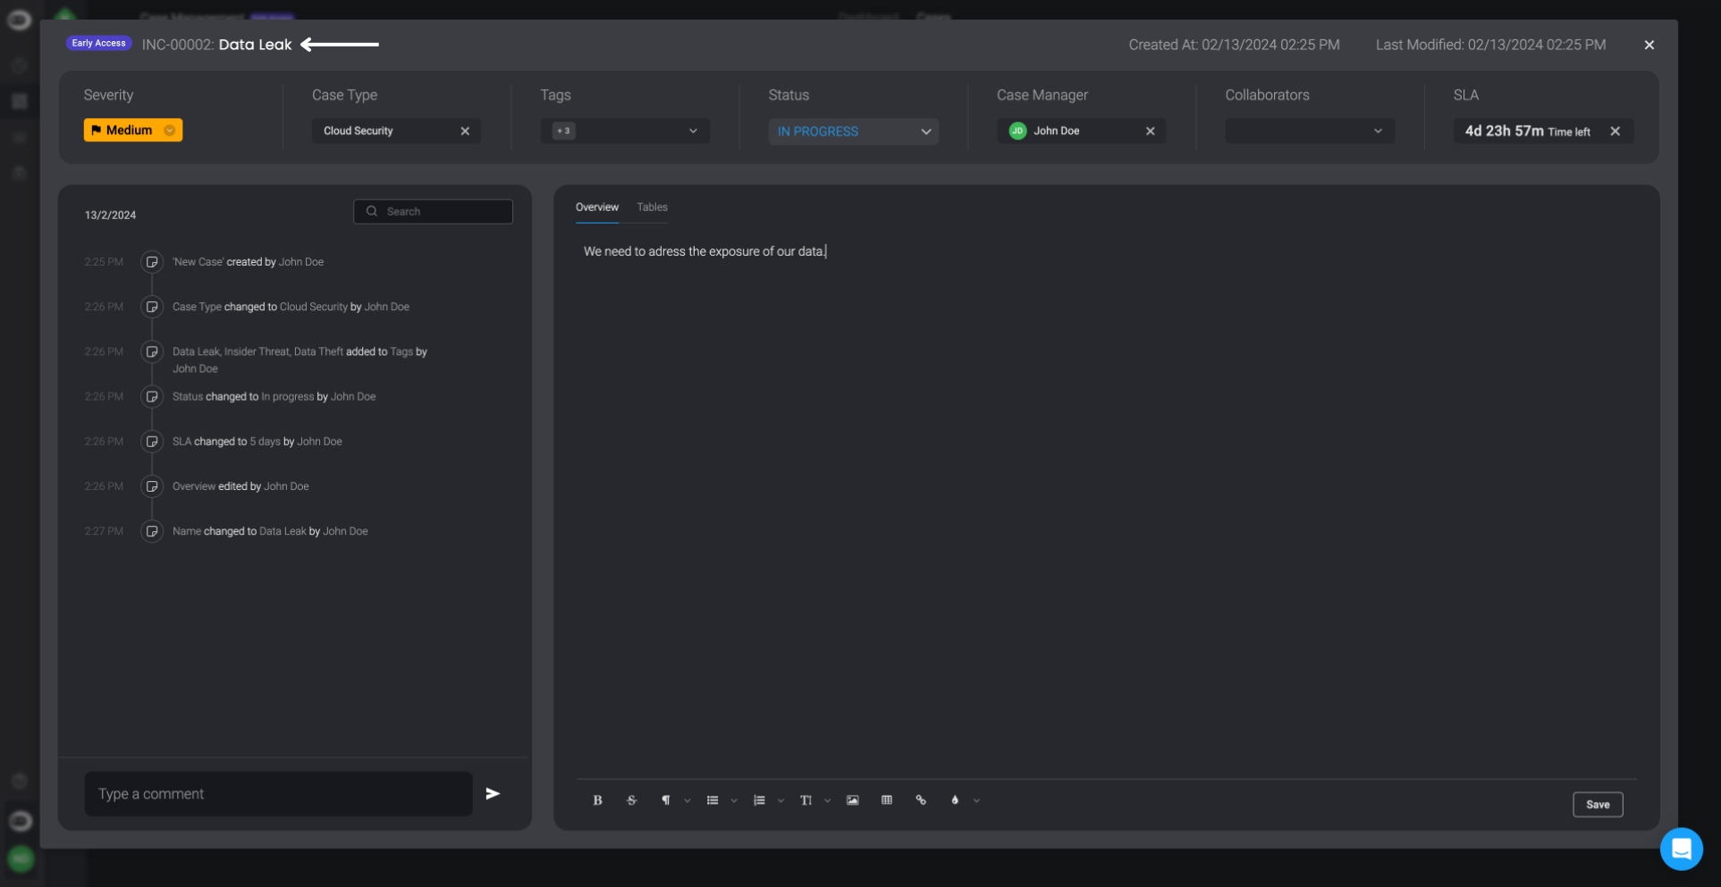Open numbered list style dropdown arrow

point(780,801)
